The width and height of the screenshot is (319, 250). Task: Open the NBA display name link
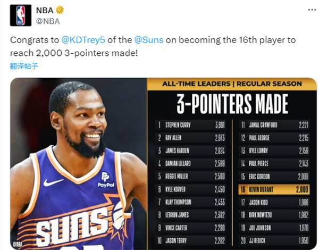pos(46,10)
